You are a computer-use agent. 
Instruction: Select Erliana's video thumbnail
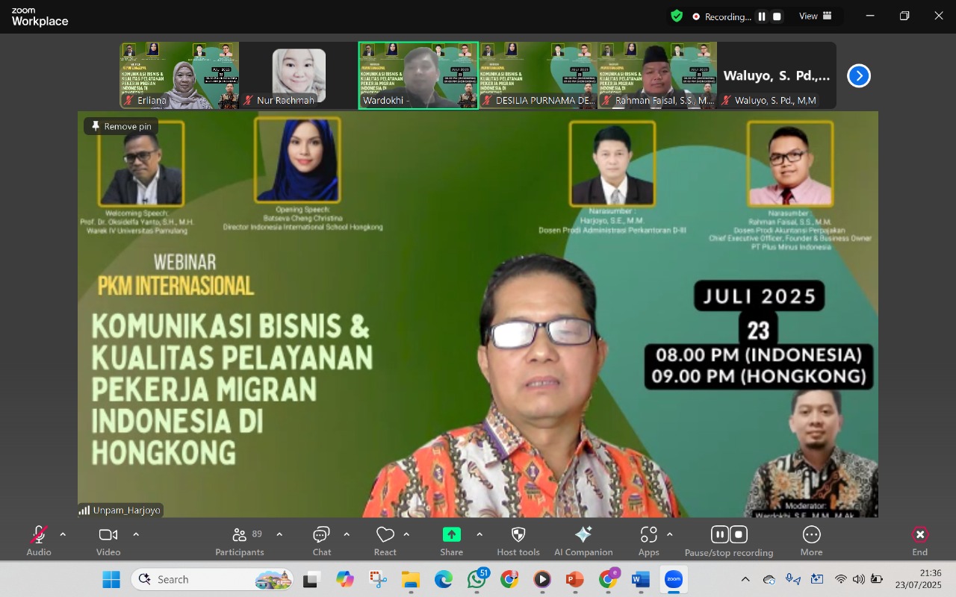click(179, 75)
